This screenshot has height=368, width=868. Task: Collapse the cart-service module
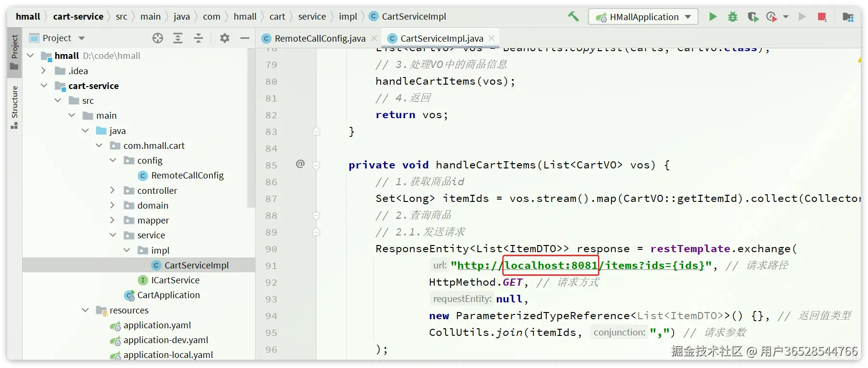tap(44, 86)
